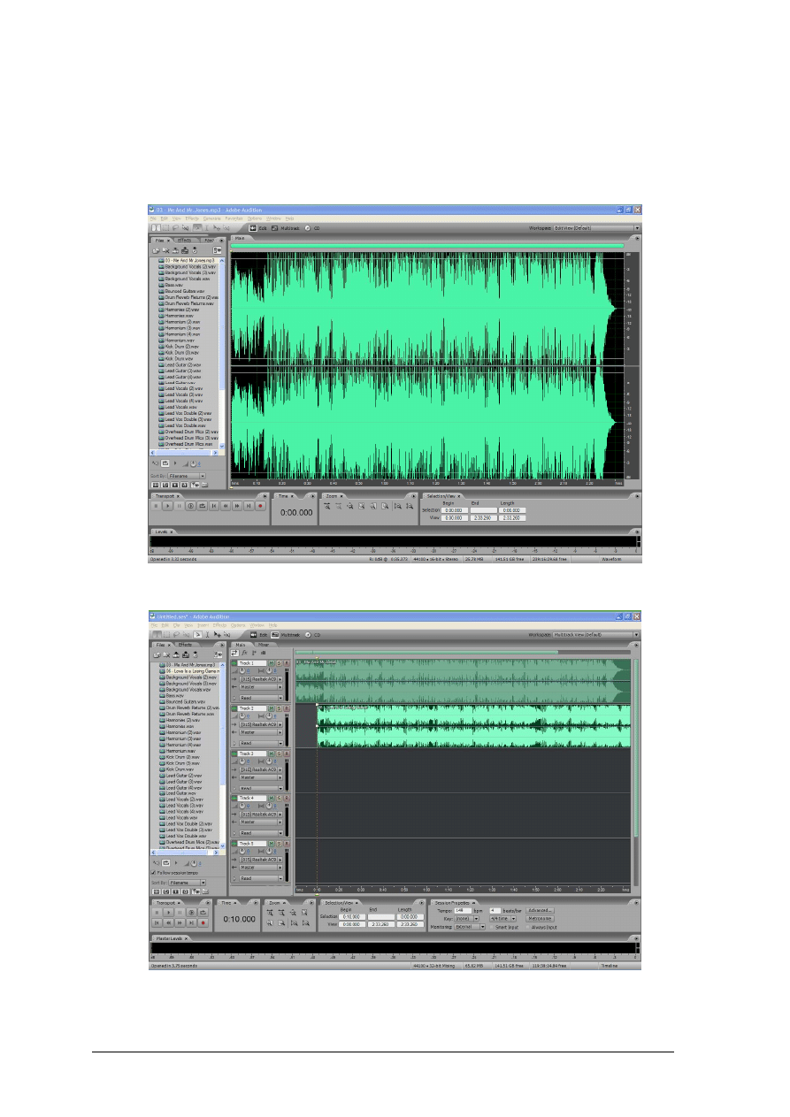Screen dimensions: 790x1117
Task: Show FX controls in multitrack Main panel
Action: click(x=244, y=653)
